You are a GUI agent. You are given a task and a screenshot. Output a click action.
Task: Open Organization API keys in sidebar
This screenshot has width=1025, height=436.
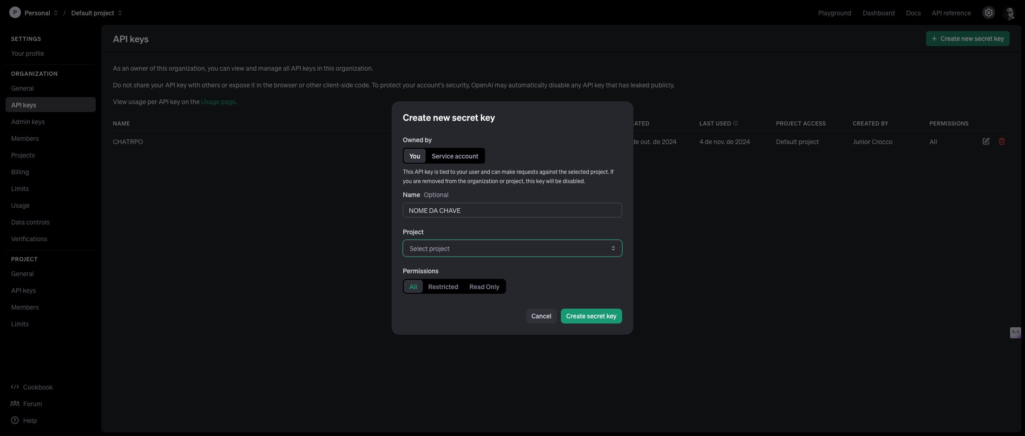(x=51, y=105)
